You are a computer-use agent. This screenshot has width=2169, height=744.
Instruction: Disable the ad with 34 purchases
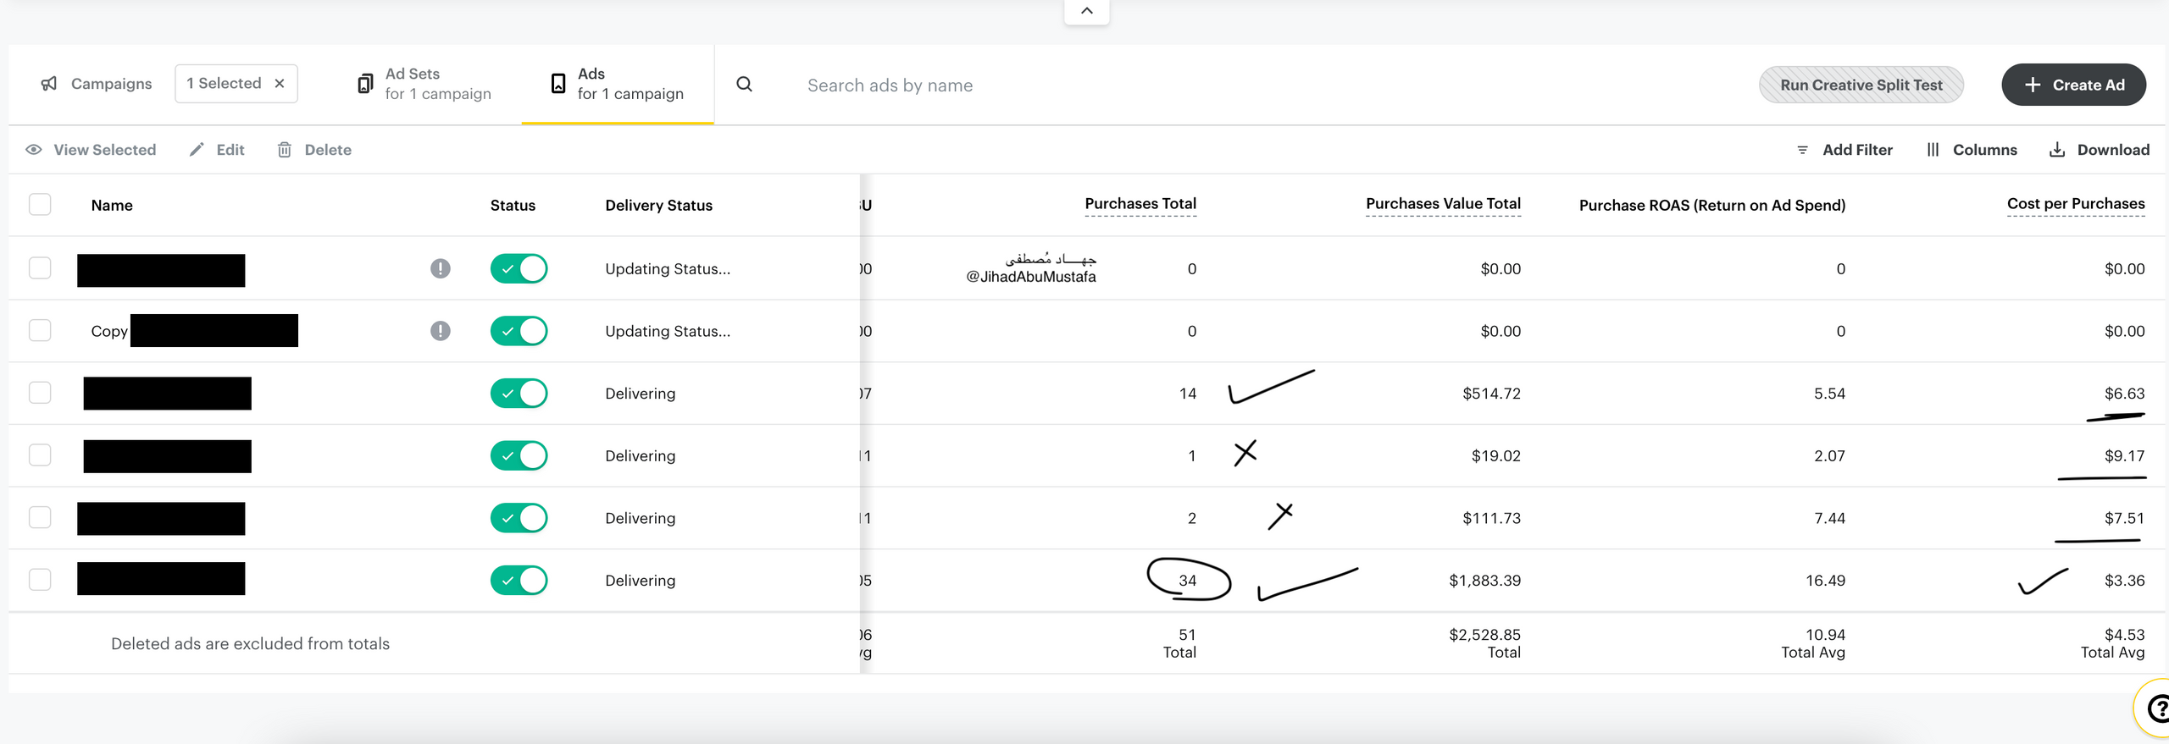click(x=519, y=581)
